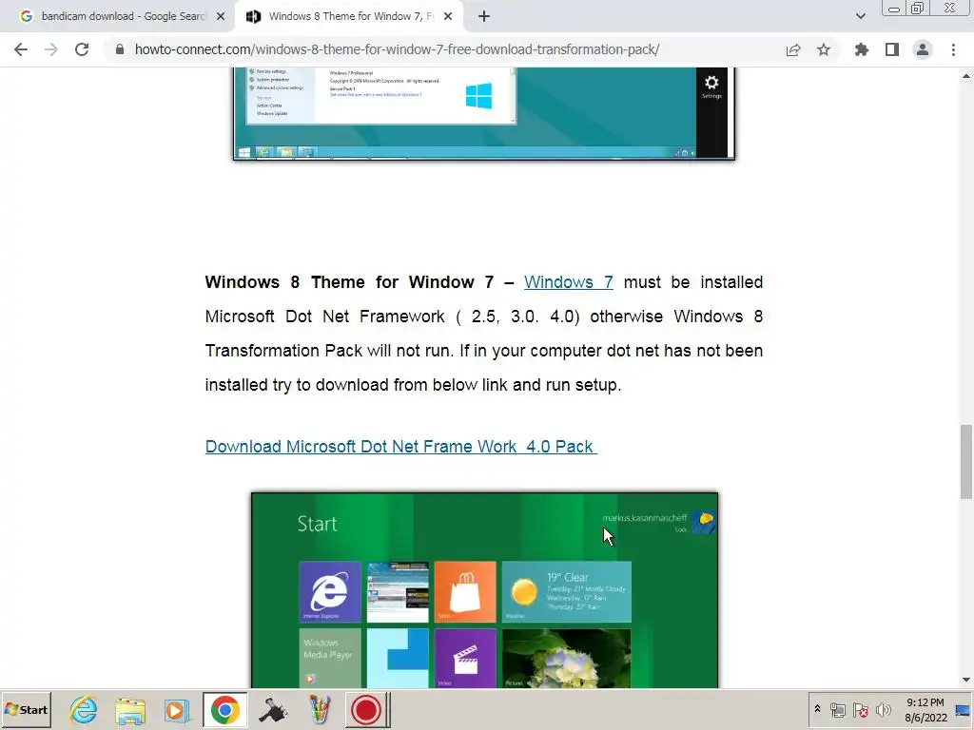
Task: Click the scrollbar up arrow
Action: tap(966, 76)
